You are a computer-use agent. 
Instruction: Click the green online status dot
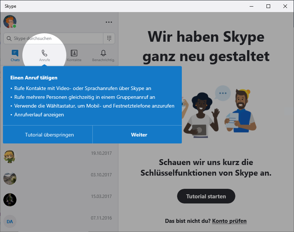[x=15, y=26]
